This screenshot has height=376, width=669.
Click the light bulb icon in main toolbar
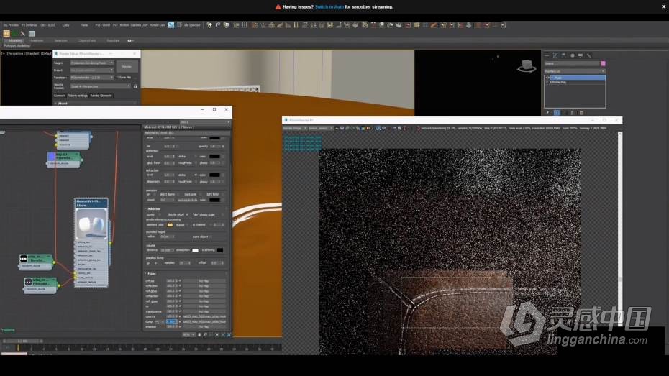tap(209, 25)
